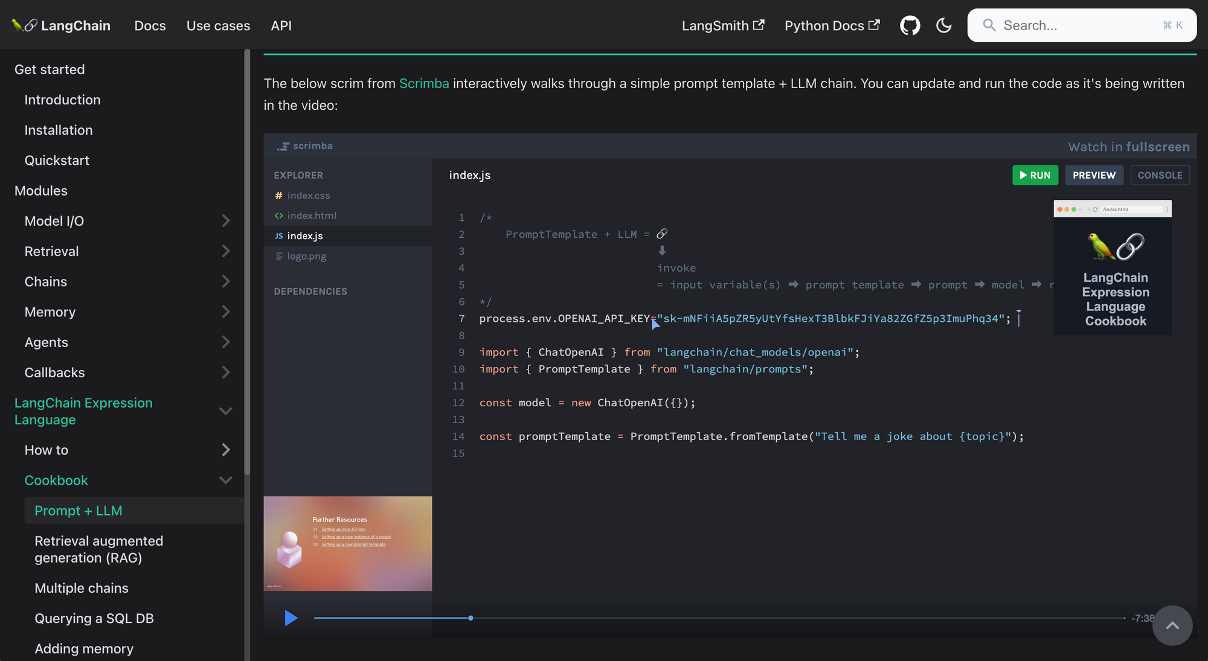This screenshot has width=1208, height=661.
Task: Collapse the Cookbook sidebar section
Action: tap(225, 481)
